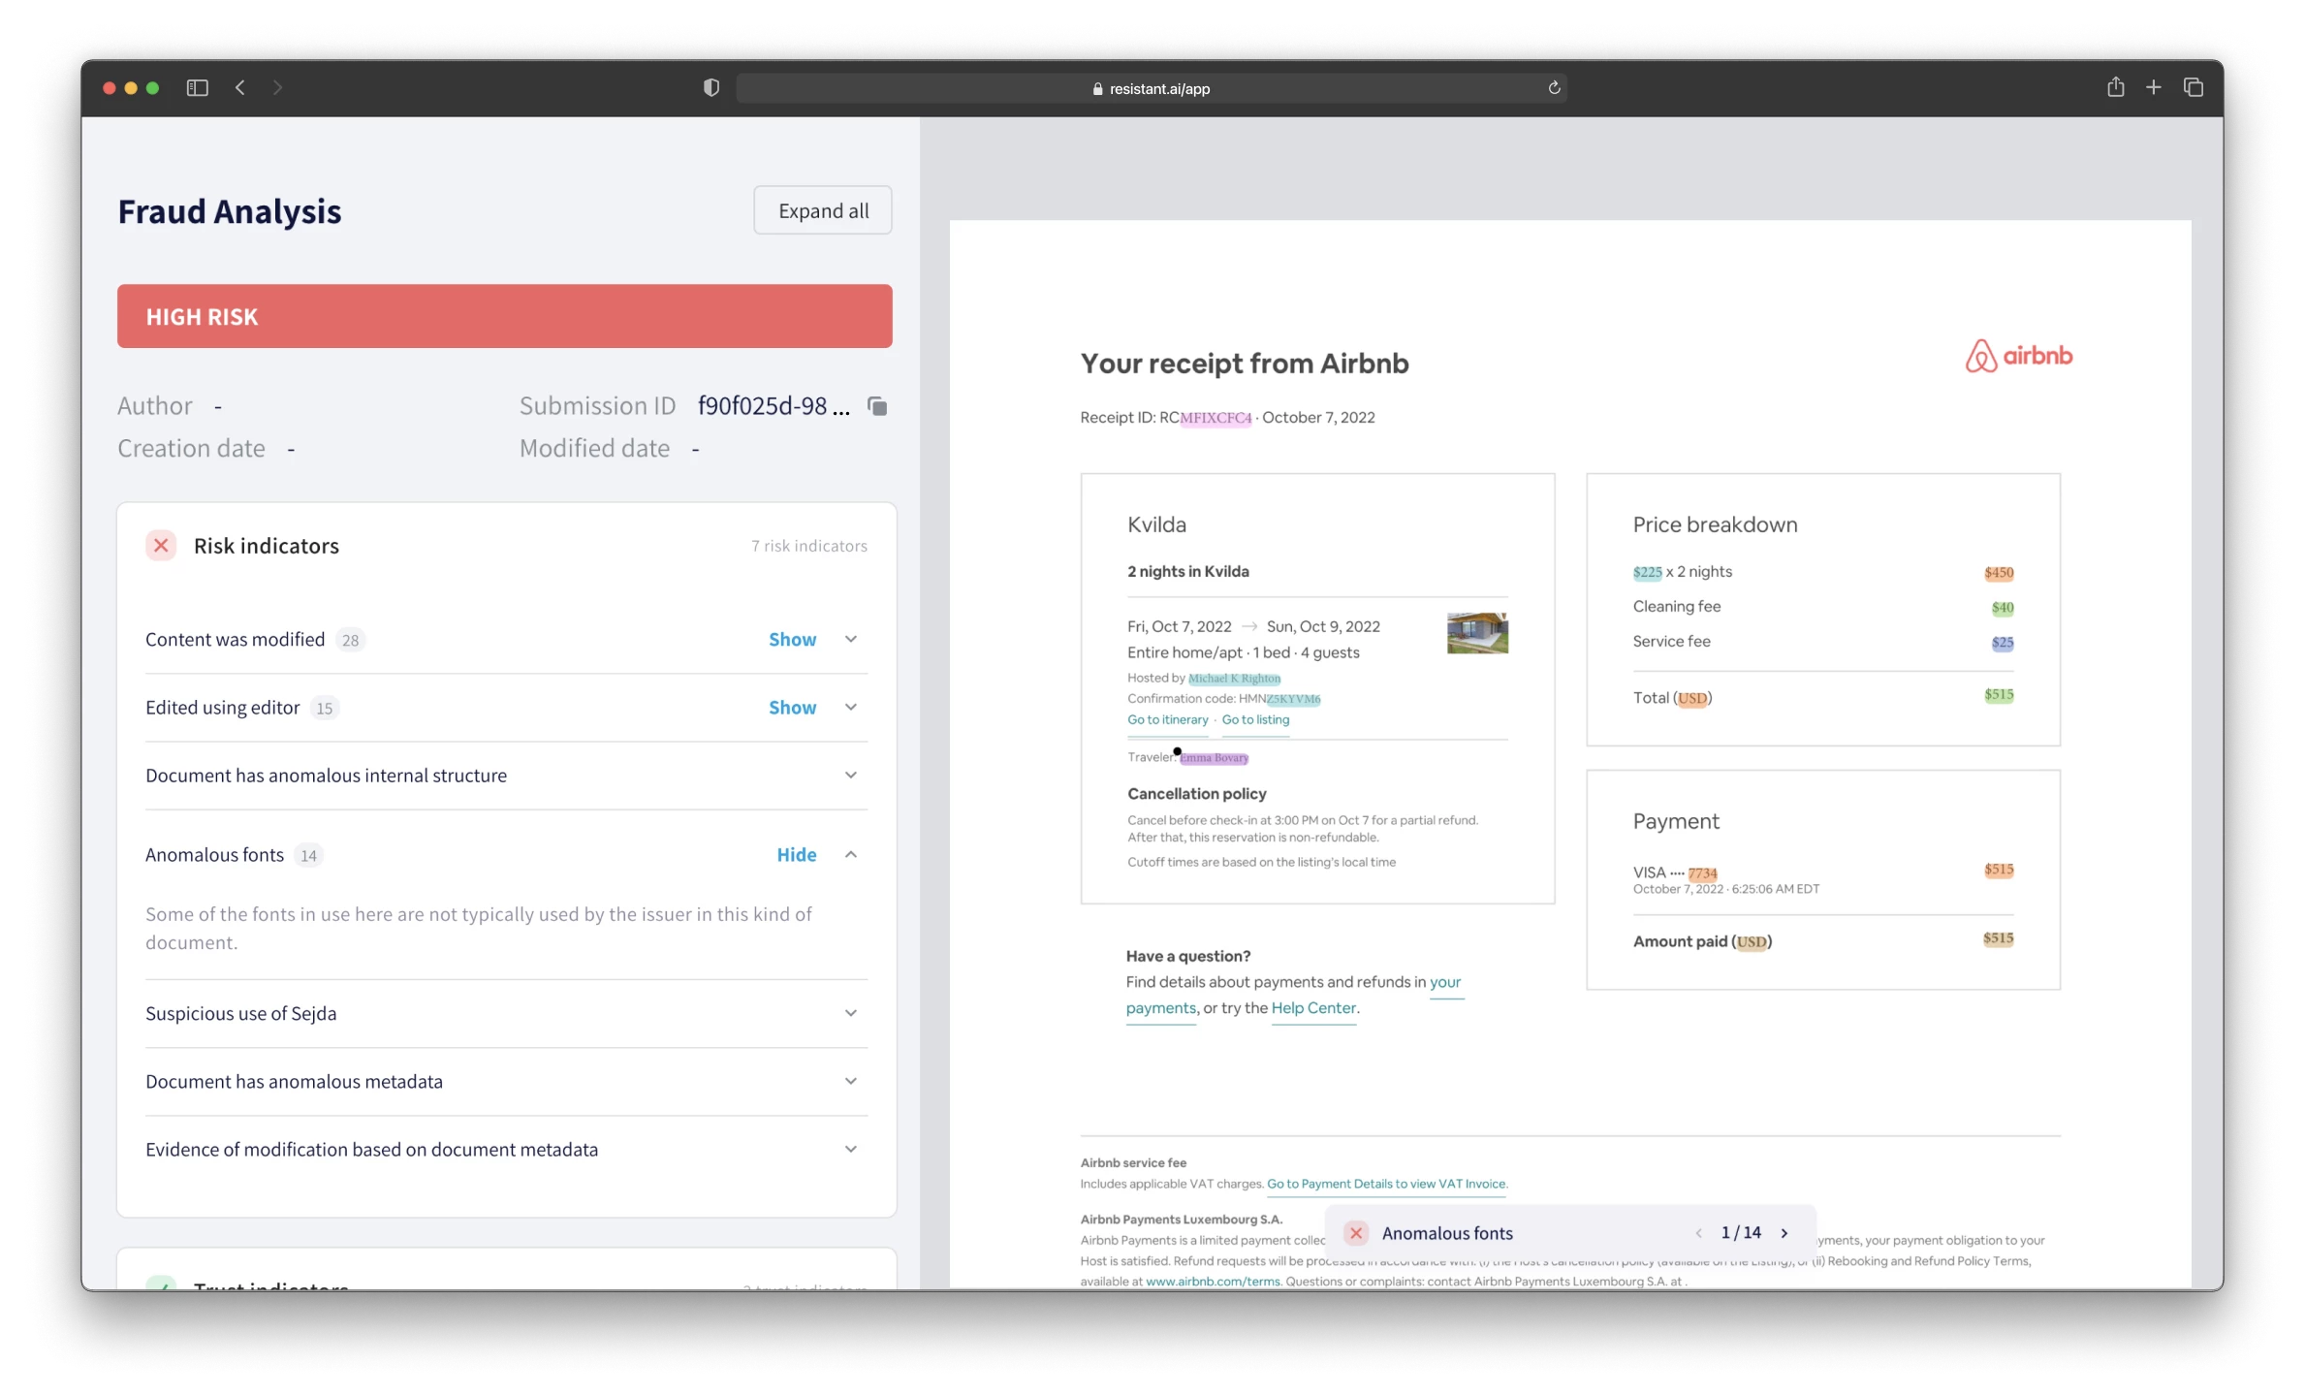
Task: Click the highlighted $450 nights amount
Action: coord(1999,573)
